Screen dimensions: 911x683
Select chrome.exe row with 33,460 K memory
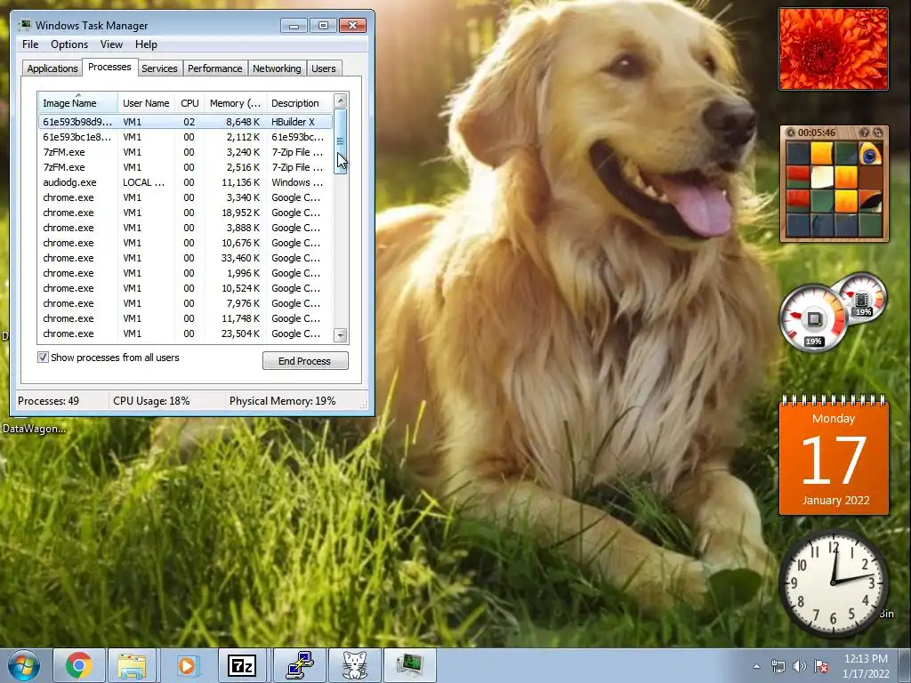click(185, 258)
